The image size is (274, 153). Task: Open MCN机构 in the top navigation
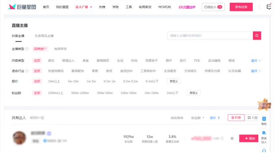[x=164, y=7]
